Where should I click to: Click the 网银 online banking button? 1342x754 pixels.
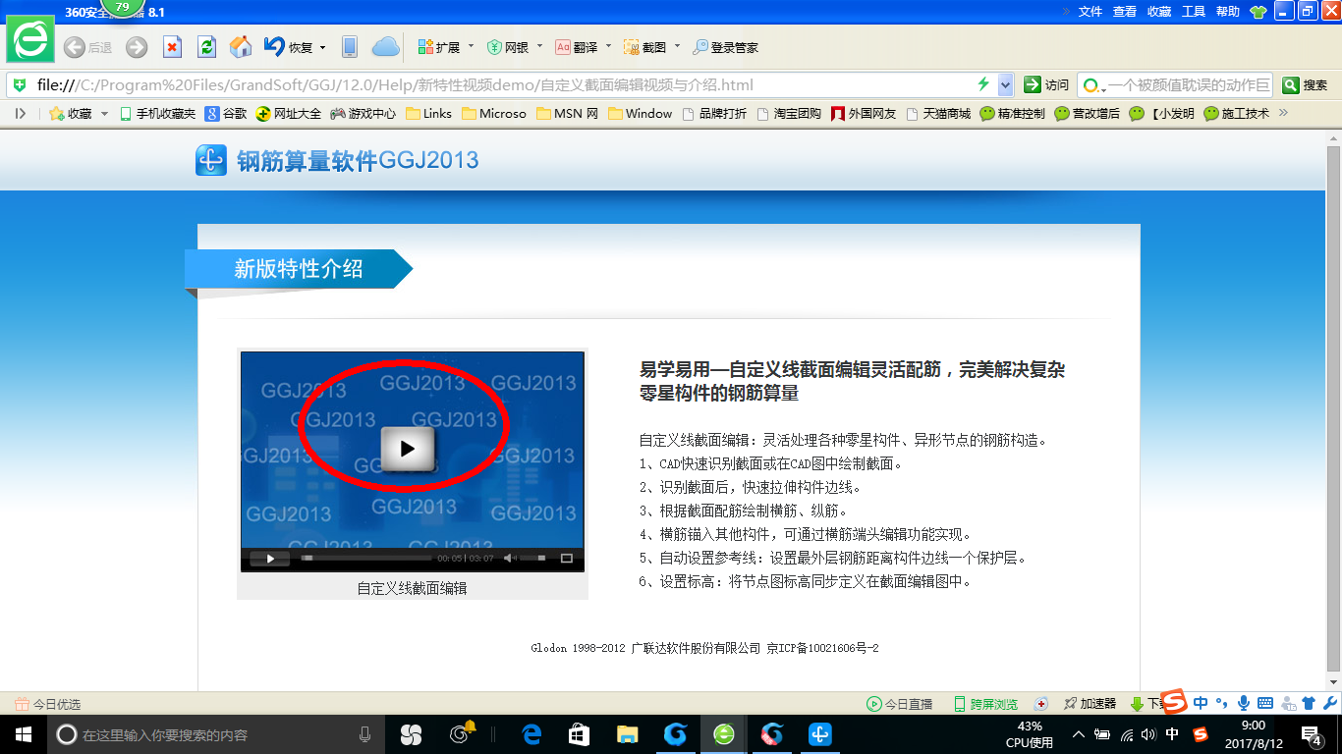508,47
